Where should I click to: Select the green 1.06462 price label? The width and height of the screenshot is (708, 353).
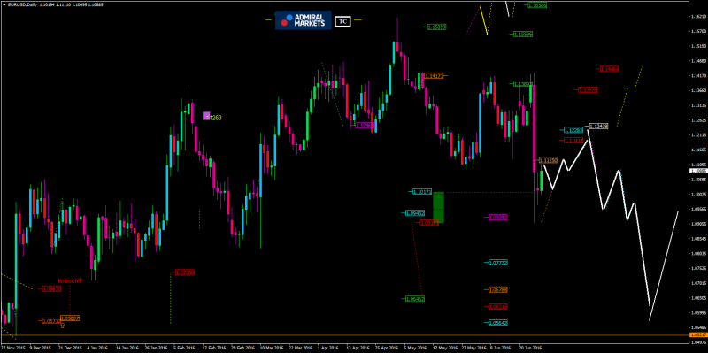click(415, 299)
